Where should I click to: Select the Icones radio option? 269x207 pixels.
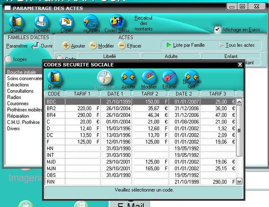8,59
